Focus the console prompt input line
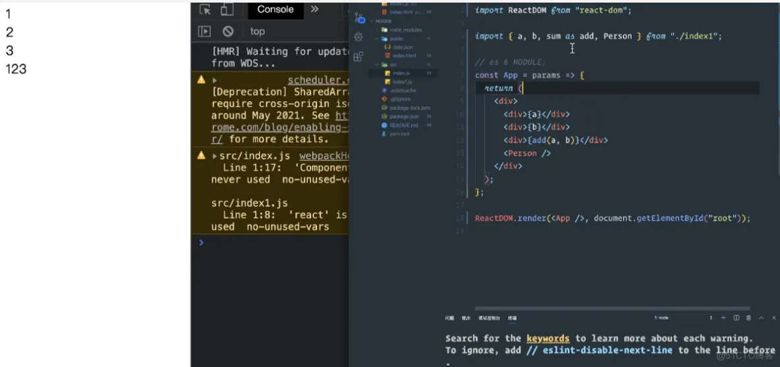Screen dimensions: 780x367 point(273,243)
